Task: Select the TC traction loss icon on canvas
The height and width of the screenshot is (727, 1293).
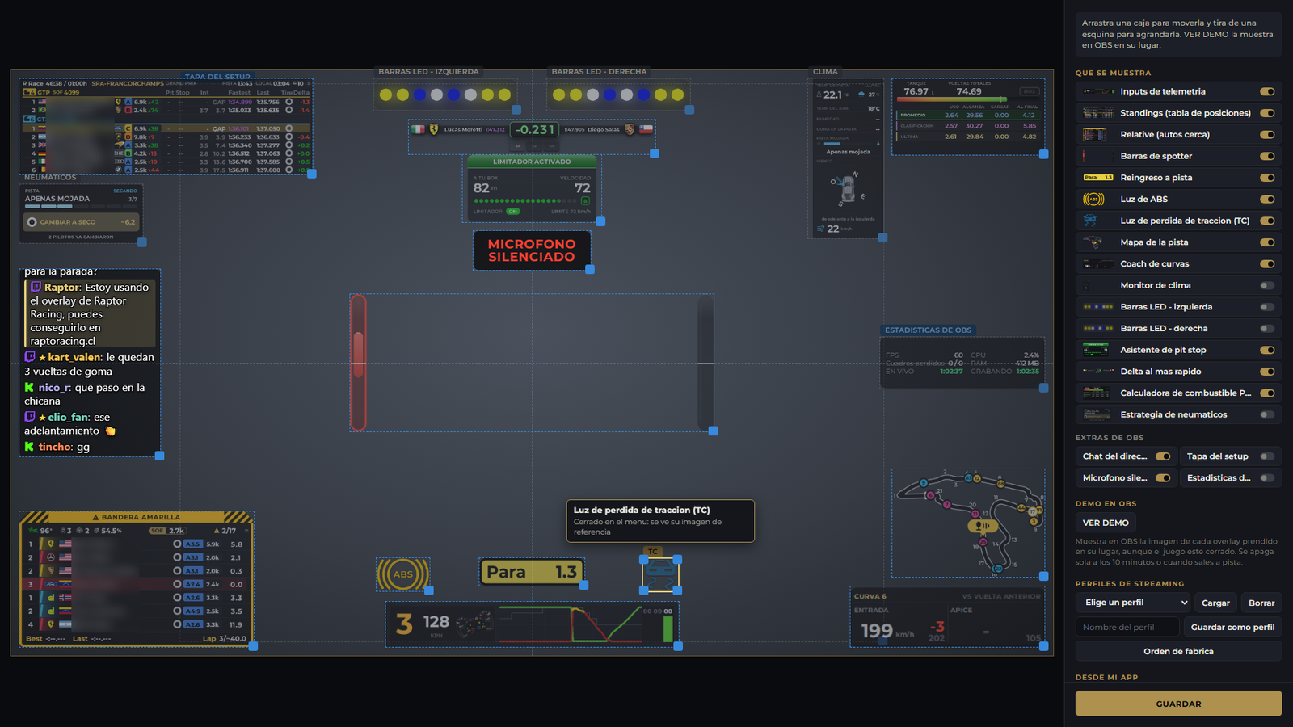Action: pos(660,574)
